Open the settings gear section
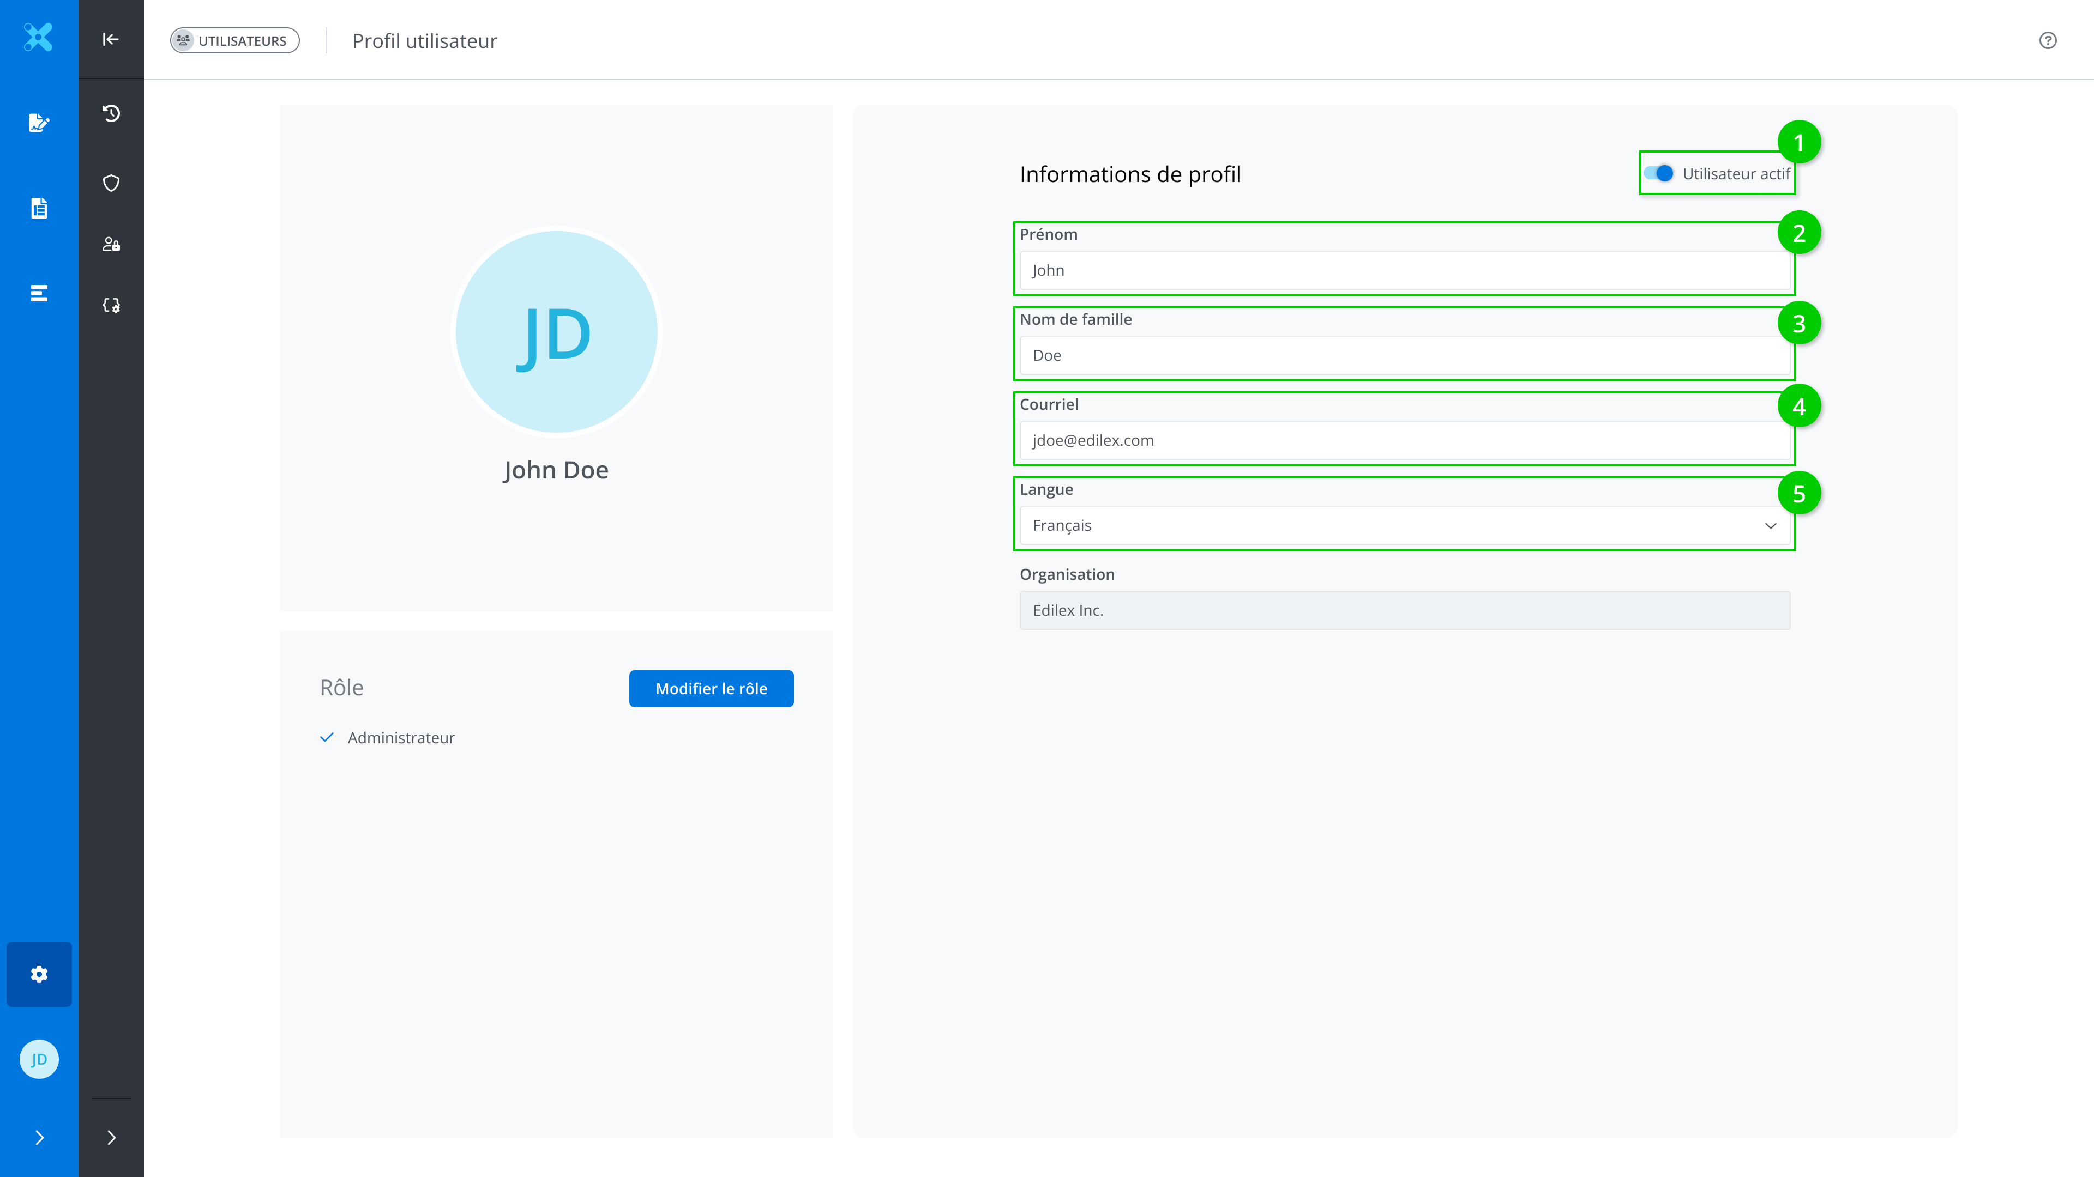Image resolution: width=2094 pixels, height=1177 pixels. point(38,974)
